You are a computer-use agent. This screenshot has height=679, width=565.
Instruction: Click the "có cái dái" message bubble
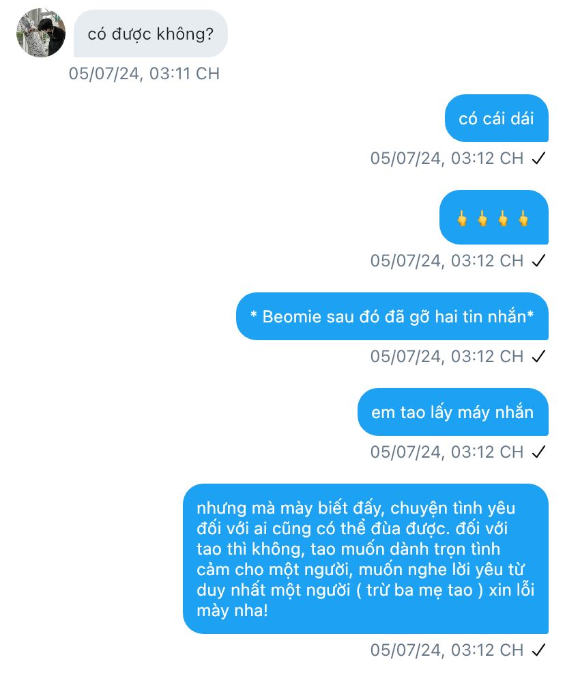pyautogui.click(x=497, y=118)
